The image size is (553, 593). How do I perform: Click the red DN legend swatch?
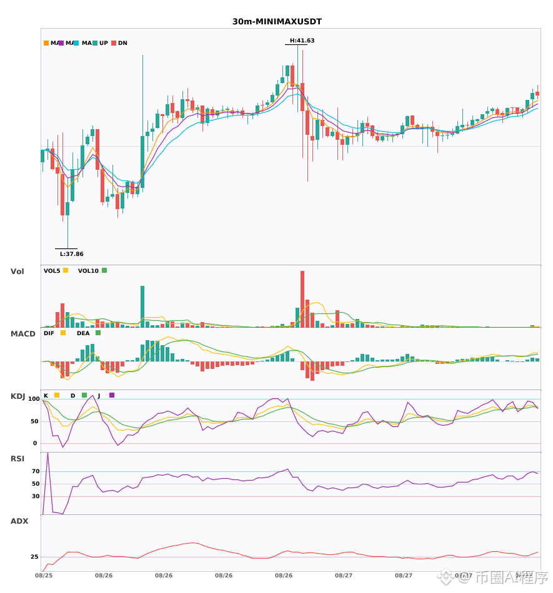coord(114,43)
